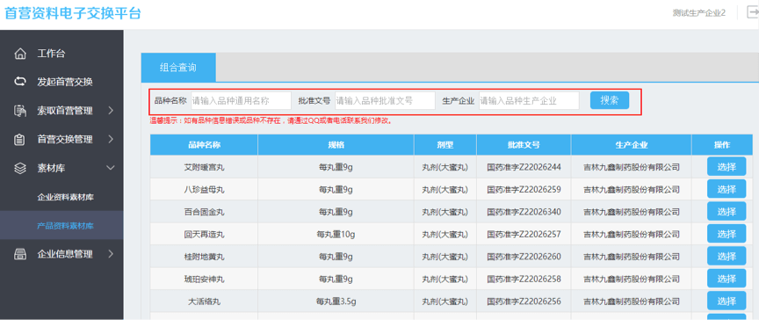Click 选择 for 八珍益母丸
Image resolution: width=759 pixels, height=320 pixels.
point(726,189)
